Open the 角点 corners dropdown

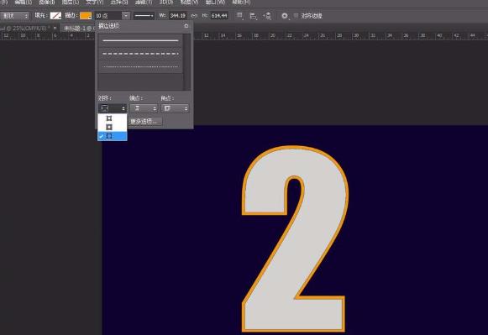(x=175, y=108)
